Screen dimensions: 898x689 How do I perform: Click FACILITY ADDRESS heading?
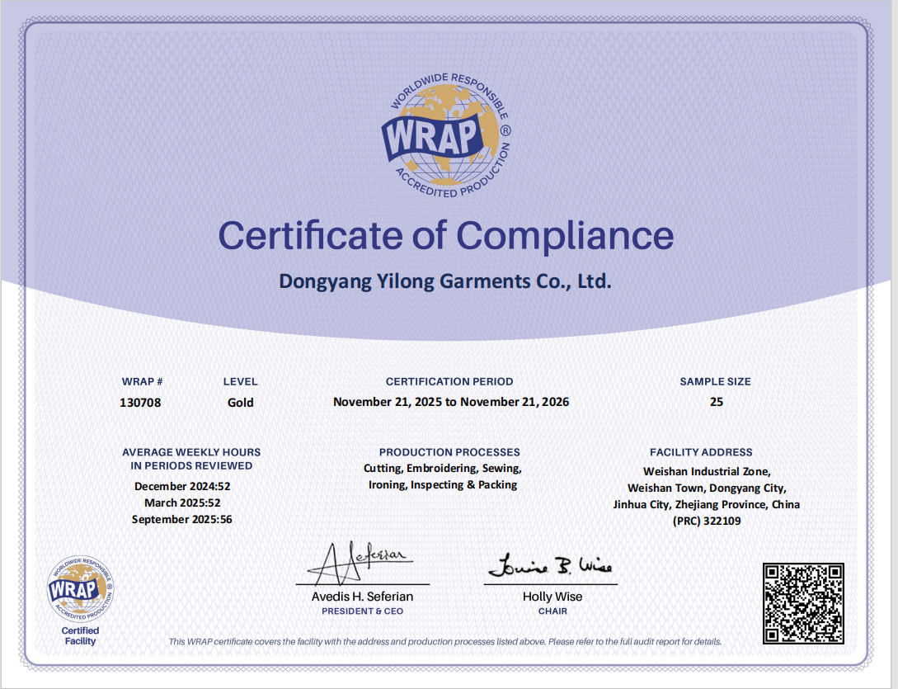701,452
